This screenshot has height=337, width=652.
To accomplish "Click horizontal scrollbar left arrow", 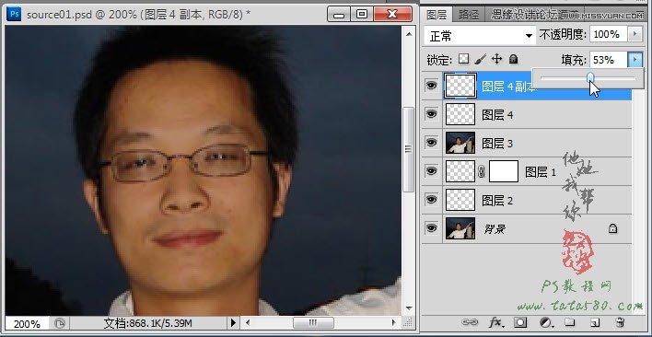I will 249,322.
